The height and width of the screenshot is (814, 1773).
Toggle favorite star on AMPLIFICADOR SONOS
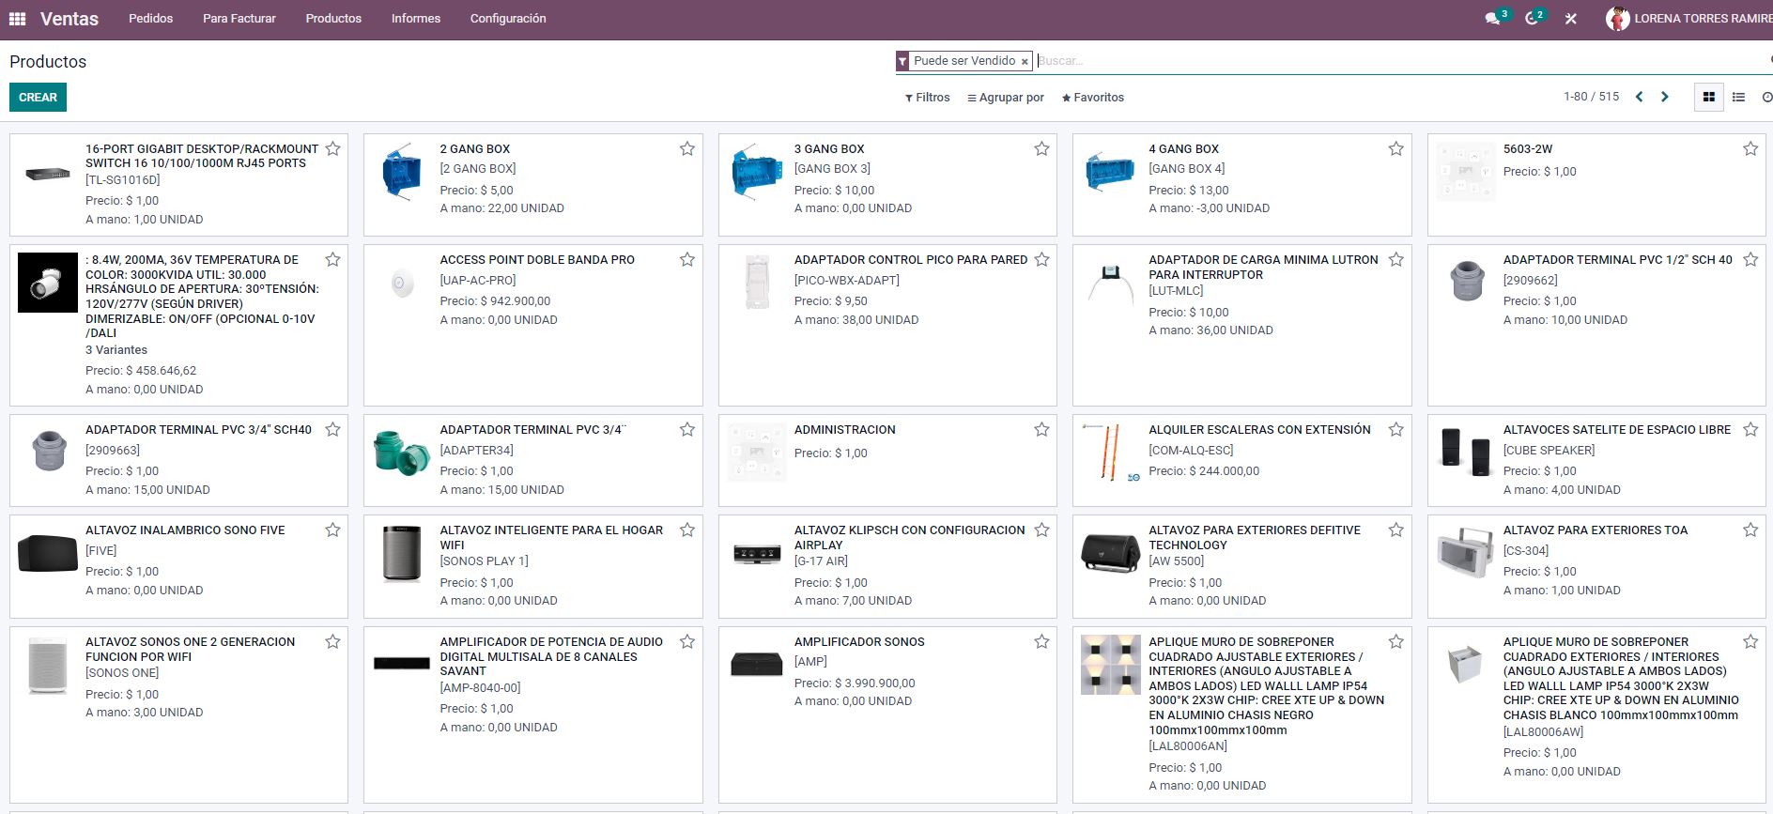(1041, 641)
